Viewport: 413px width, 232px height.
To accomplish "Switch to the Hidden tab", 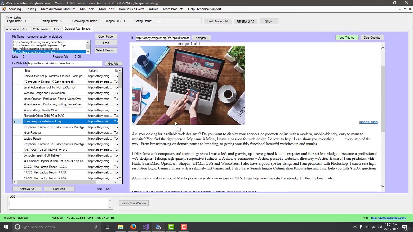I will (x=57, y=29).
